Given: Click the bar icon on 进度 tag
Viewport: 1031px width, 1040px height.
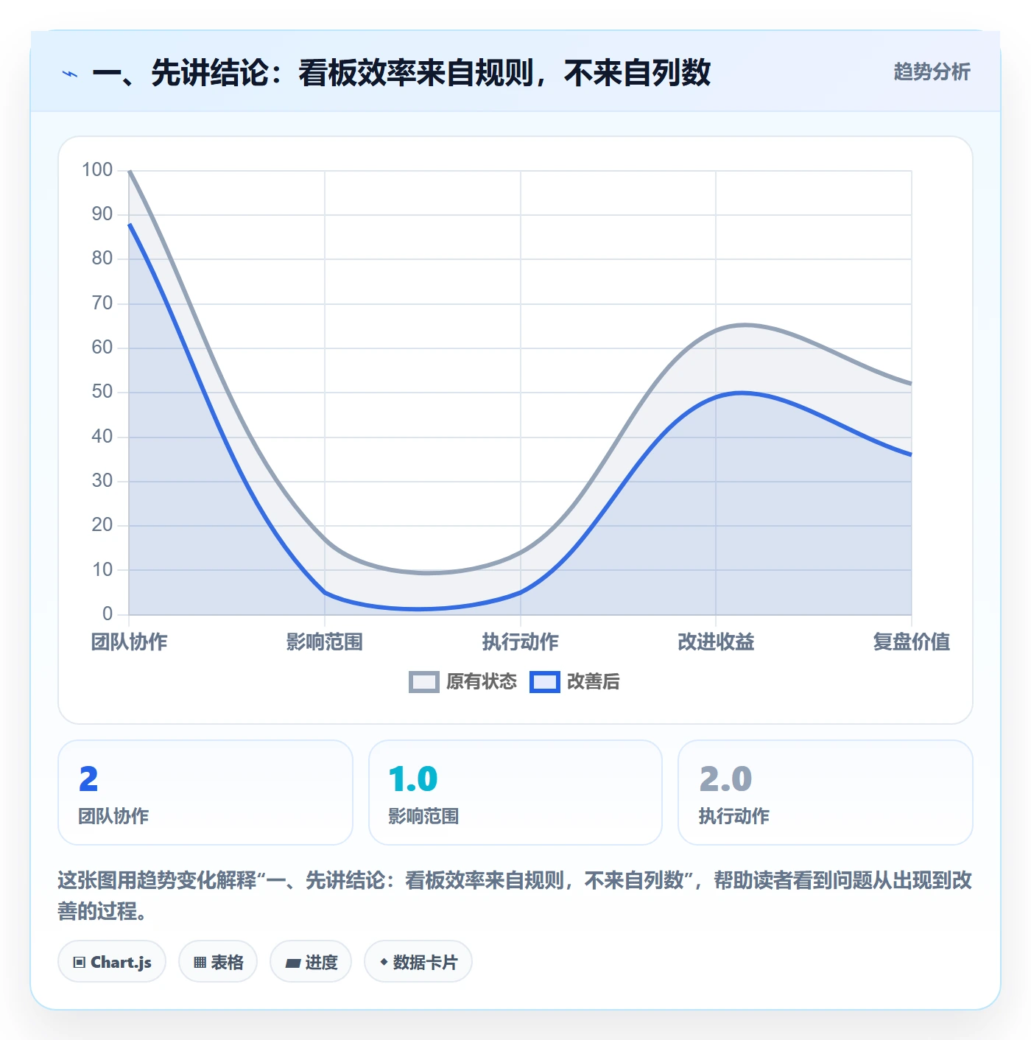Looking at the screenshot, I should [x=293, y=963].
